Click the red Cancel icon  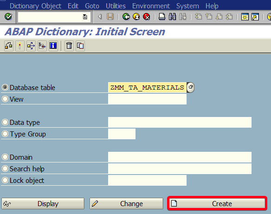pyautogui.click(x=147, y=17)
